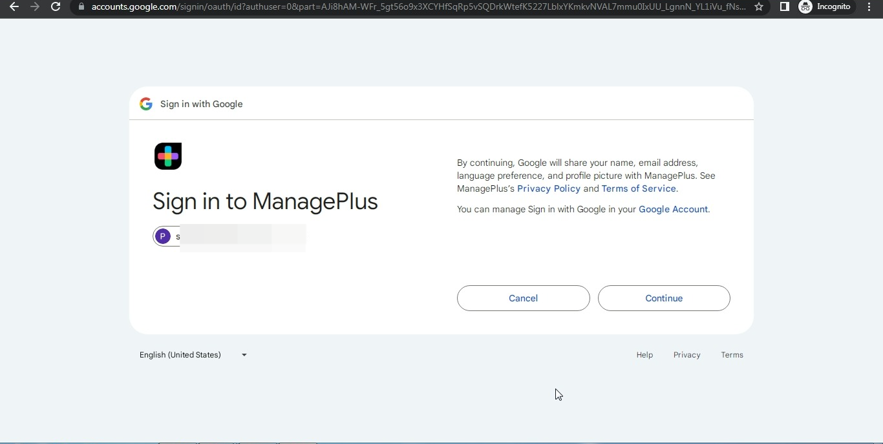Open ManagePlus Terms of Service link
Image resolution: width=883 pixels, height=444 pixels.
(x=639, y=188)
